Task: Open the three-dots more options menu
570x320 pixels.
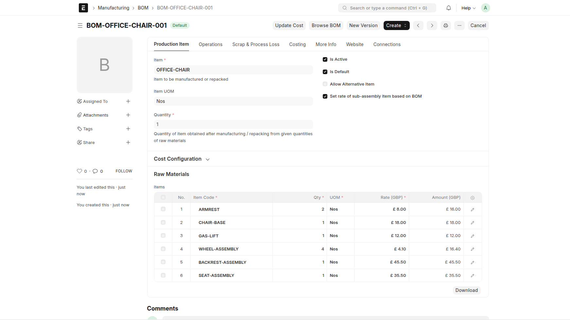Action: click(x=459, y=25)
